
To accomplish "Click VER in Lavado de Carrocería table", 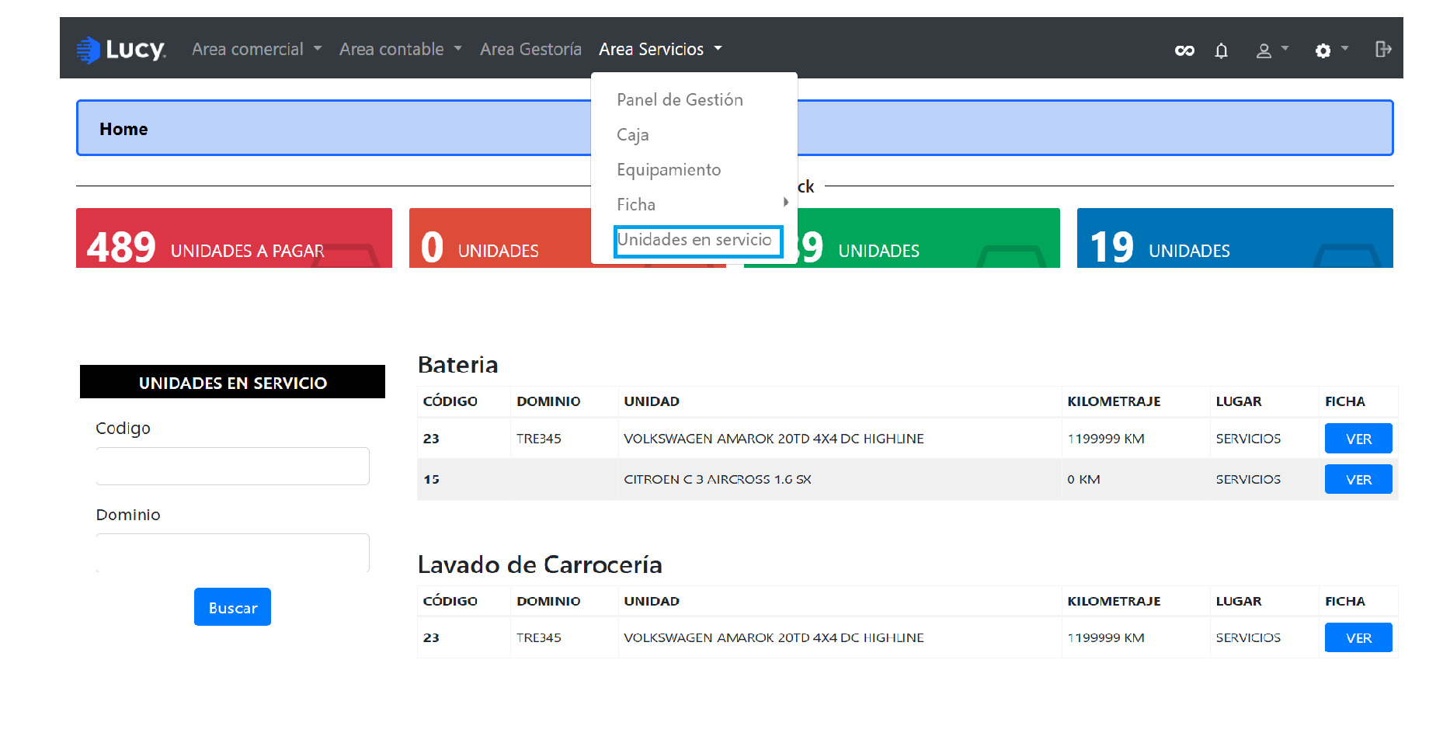I will click(1358, 638).
